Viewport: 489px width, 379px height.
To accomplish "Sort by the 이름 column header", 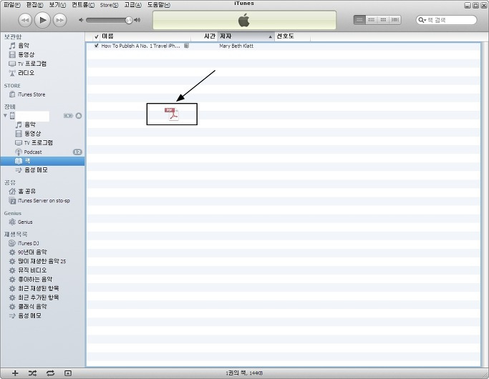I will point(147,36).
